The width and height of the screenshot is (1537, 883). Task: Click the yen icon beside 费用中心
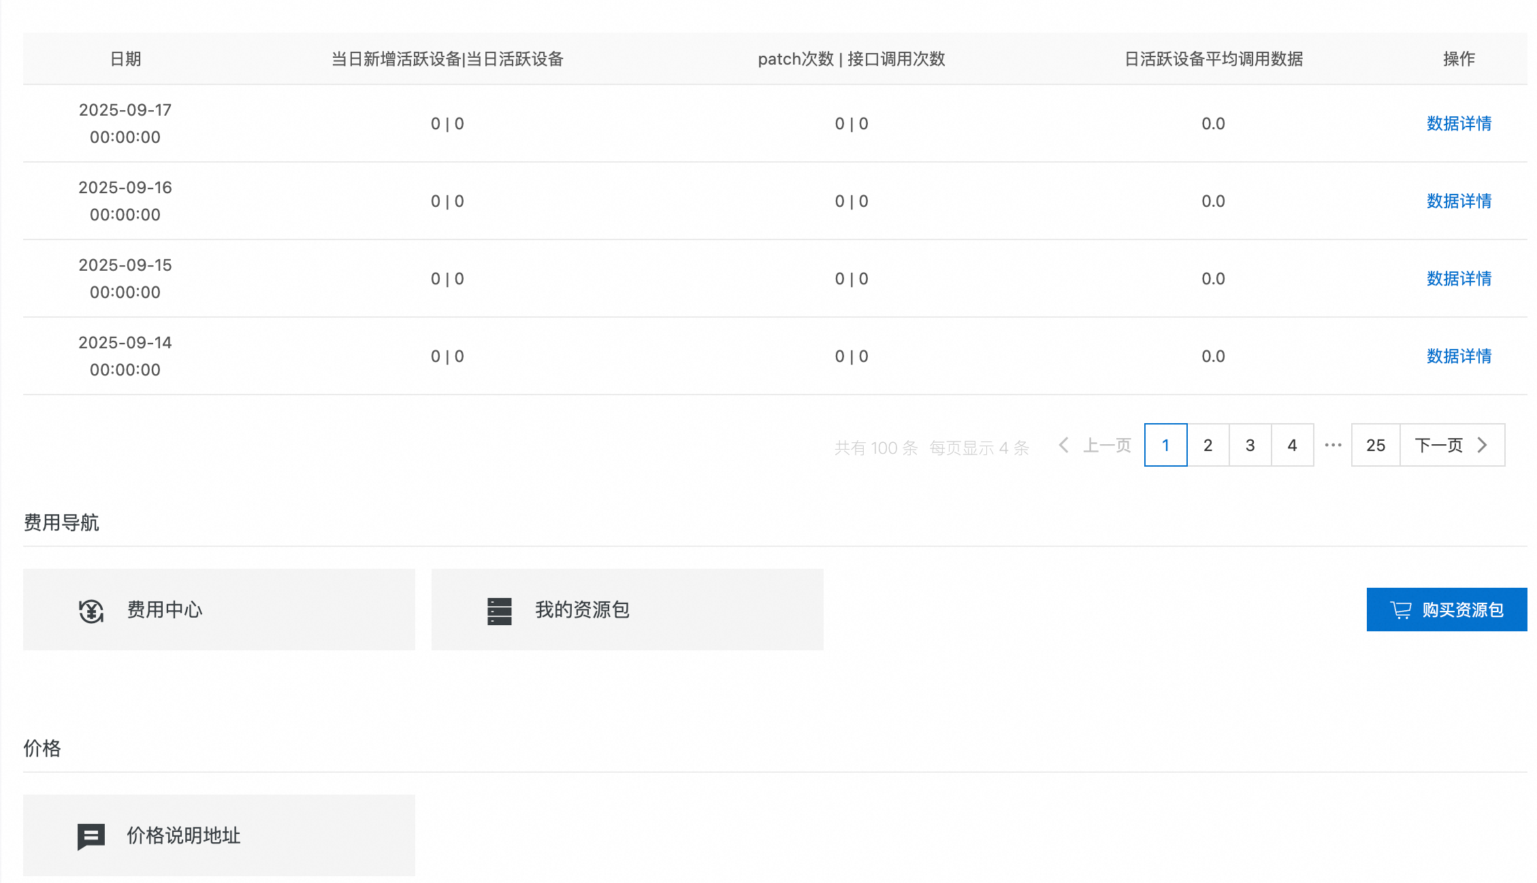click(x=91, y=611)
